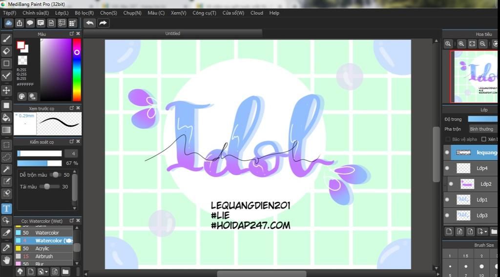Screen dimensions: 500x277
Task: Adjust the Dễ trộn màu slider
Action: 56,175
